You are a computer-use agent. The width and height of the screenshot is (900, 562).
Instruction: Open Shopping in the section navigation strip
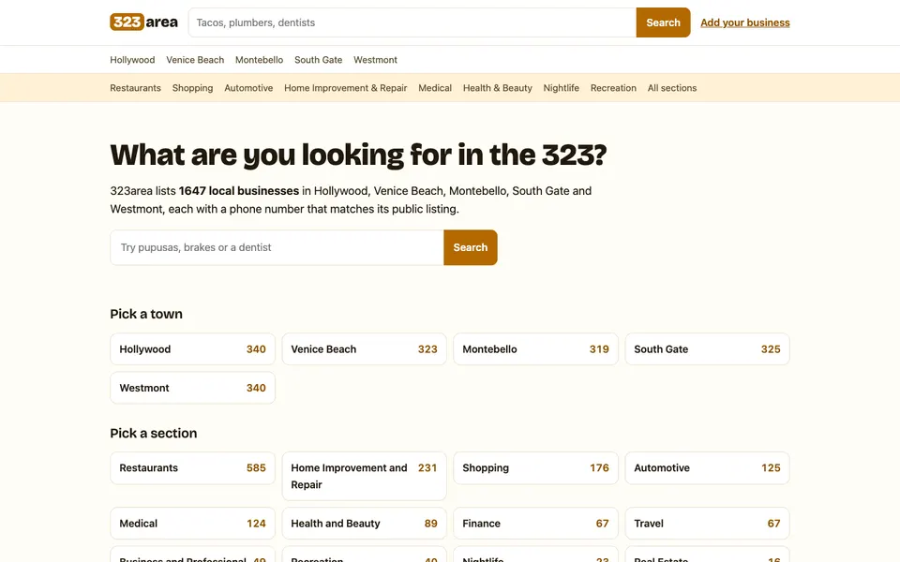[x=193, y=88]
